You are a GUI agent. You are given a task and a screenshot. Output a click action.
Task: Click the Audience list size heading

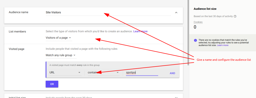(x=205, y=9)
